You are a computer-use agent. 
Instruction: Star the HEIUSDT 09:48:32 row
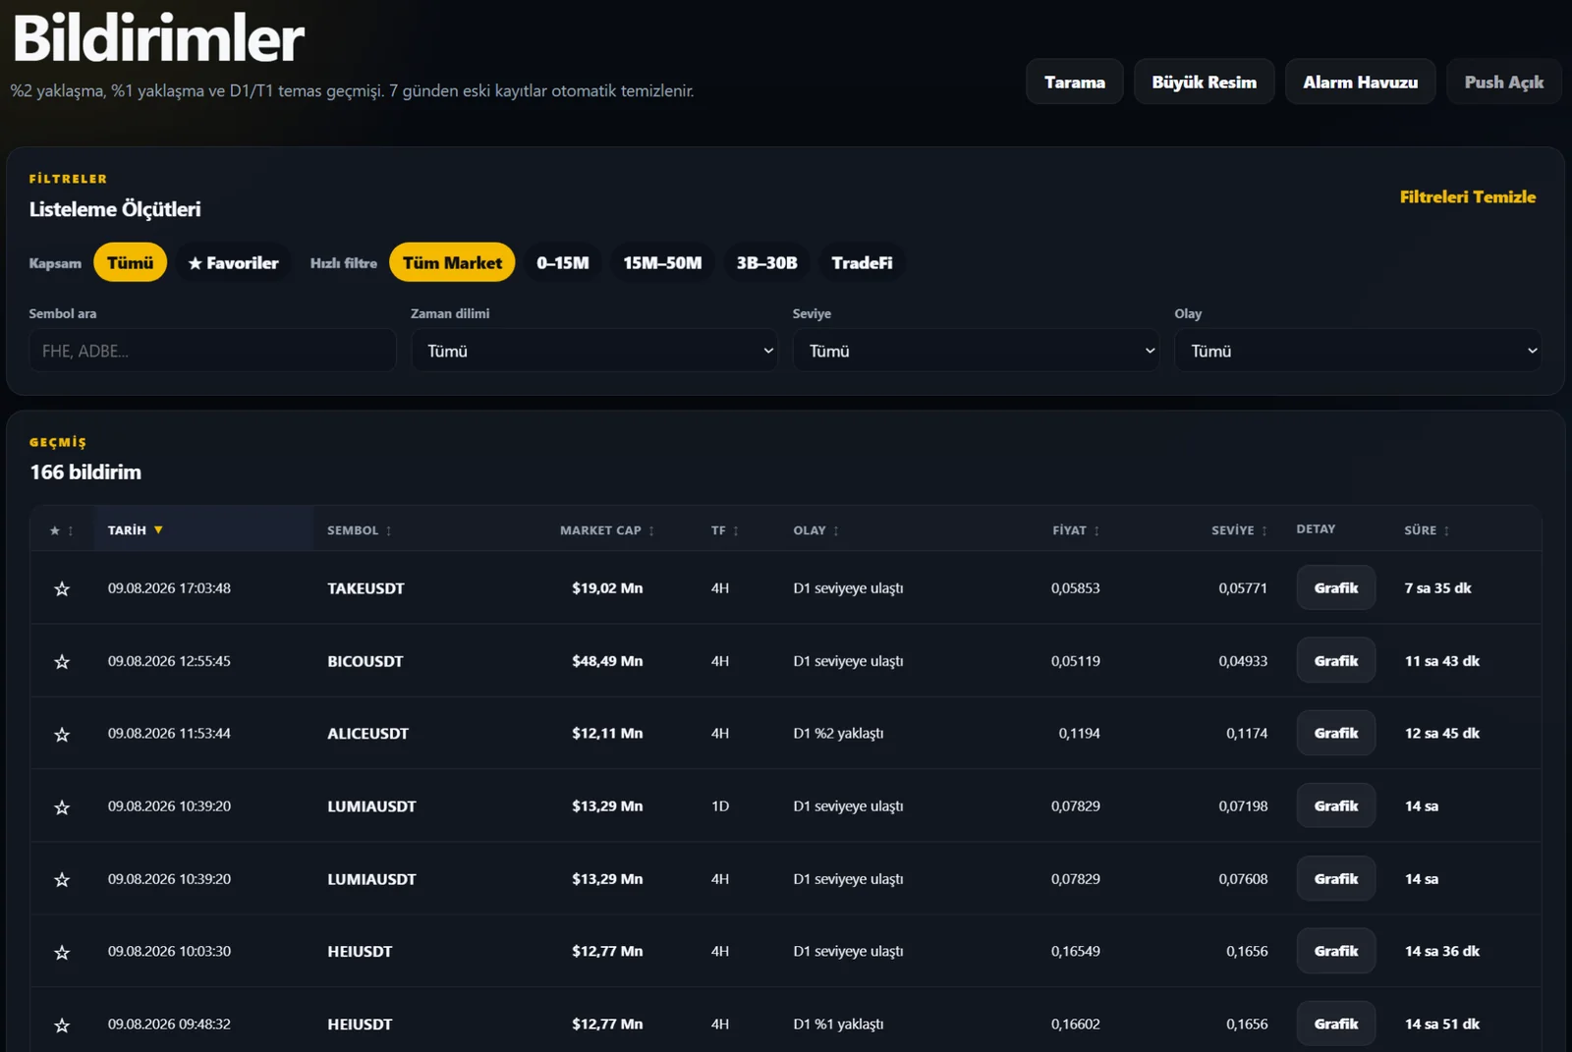coord(62,1024)
